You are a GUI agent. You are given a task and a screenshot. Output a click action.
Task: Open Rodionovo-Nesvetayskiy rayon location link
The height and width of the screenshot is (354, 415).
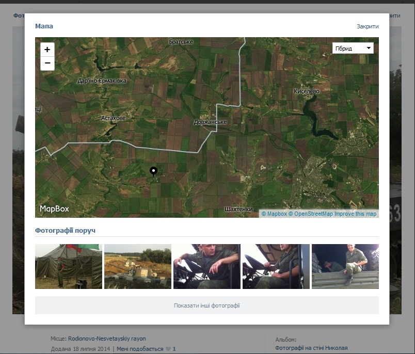(x=107, y=339)
